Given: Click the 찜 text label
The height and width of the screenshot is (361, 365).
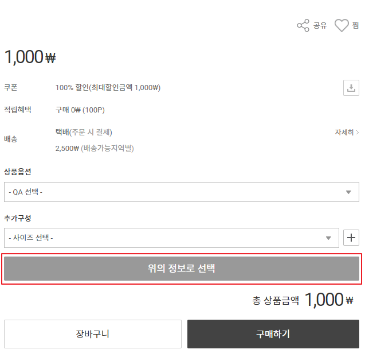Looking at the screenshot, I should coord(356,26).
